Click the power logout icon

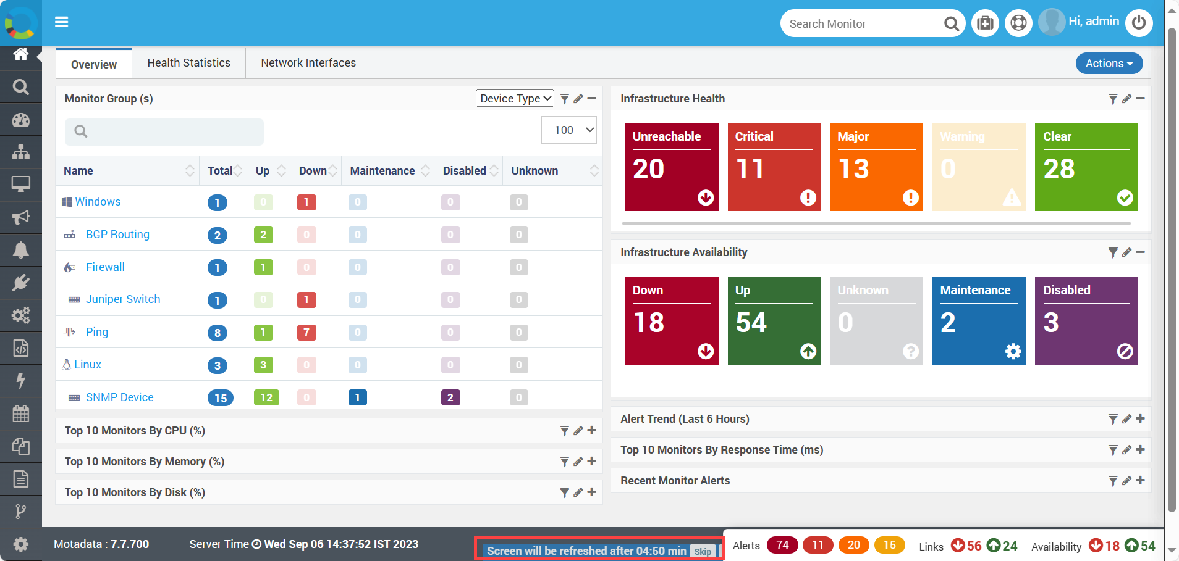tap(1139, 23)
